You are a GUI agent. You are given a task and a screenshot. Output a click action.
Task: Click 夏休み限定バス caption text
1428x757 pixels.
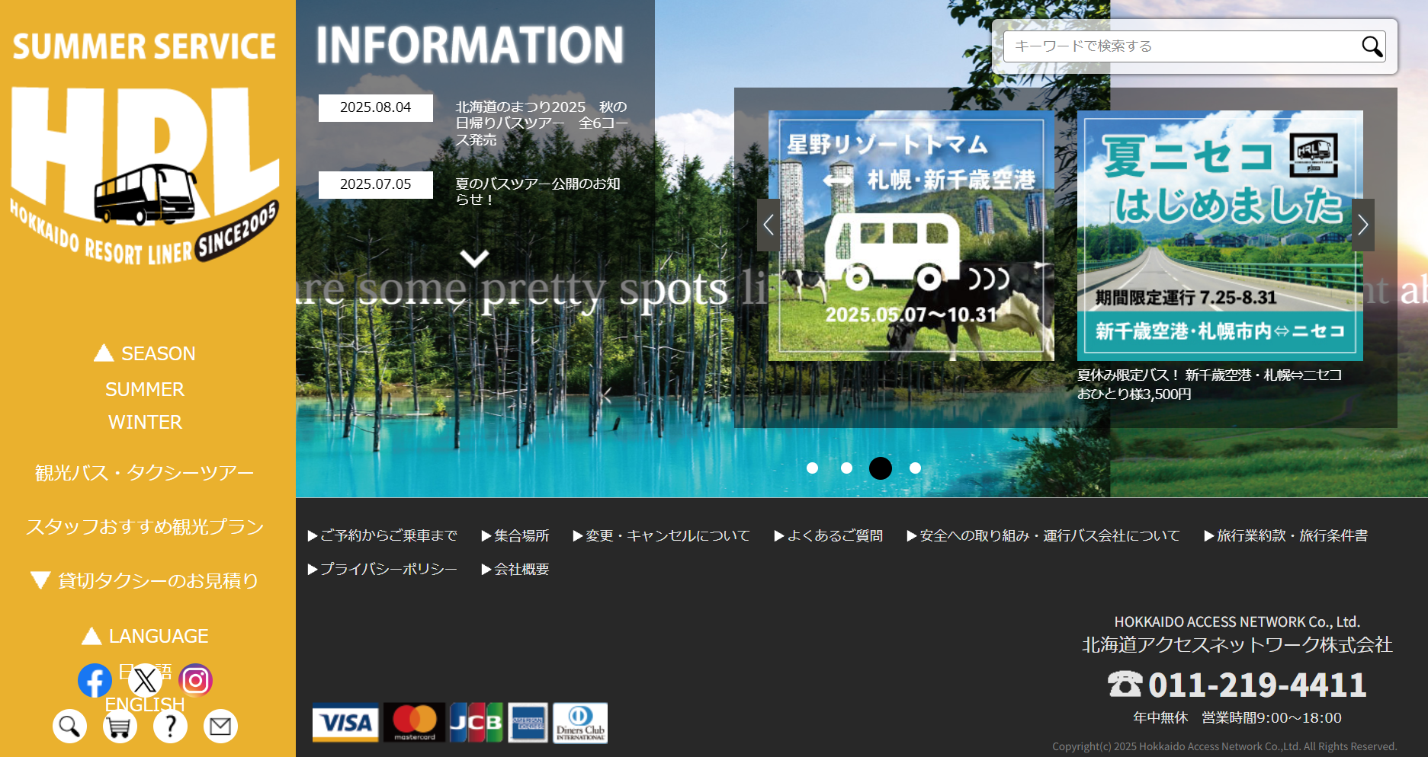coord(1209,385)
